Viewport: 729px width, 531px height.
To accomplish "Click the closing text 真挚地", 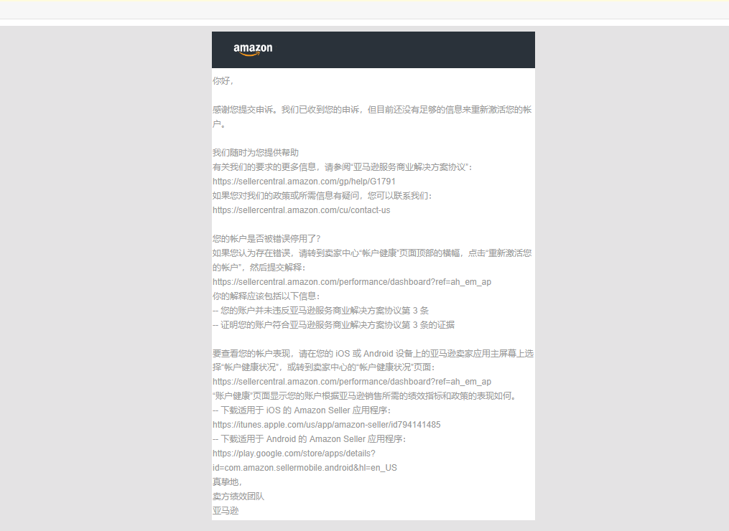I will click(227, 482).
